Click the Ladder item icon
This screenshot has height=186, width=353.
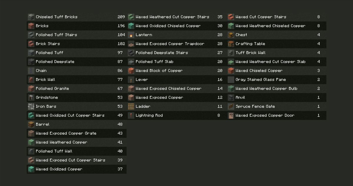131,107
